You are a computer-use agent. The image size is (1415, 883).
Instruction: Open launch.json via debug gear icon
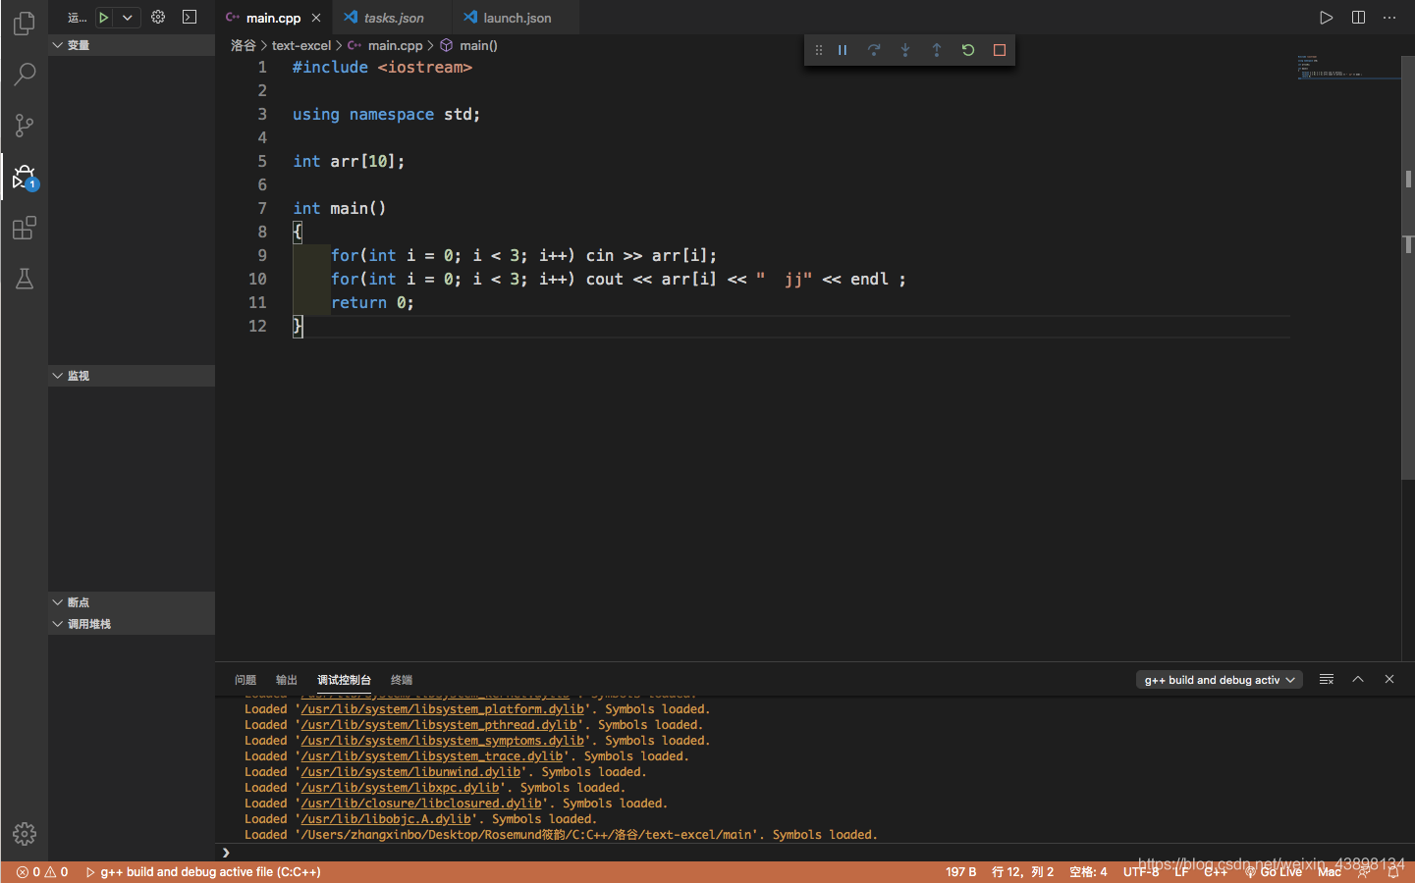point(158,17)
